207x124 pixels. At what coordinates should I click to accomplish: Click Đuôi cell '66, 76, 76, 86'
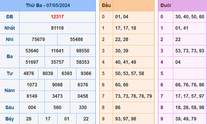coord(190,85)
